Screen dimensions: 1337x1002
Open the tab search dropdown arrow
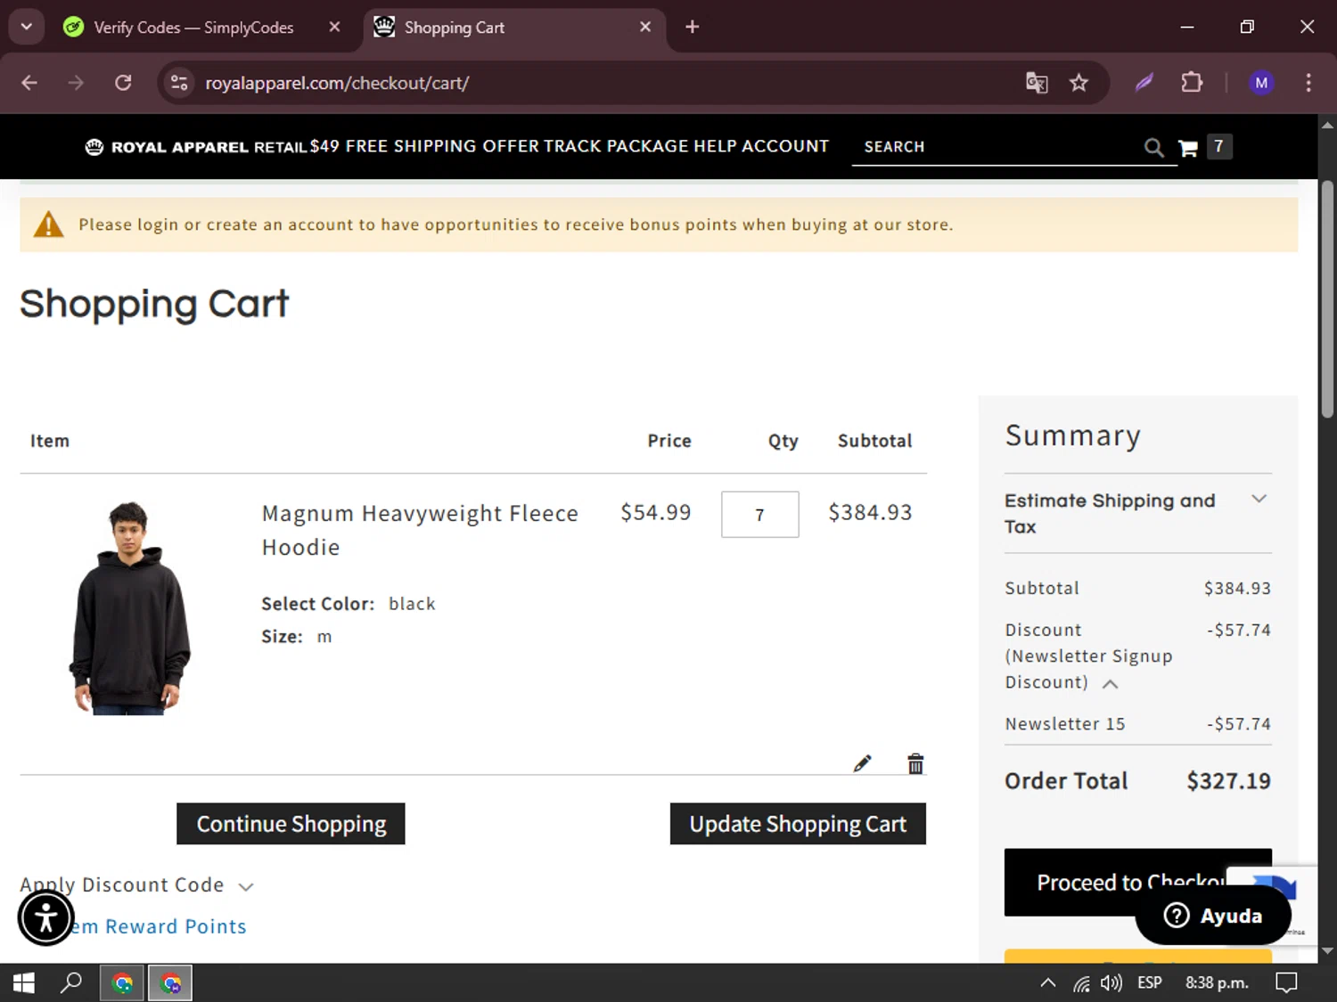pos(27,27)
